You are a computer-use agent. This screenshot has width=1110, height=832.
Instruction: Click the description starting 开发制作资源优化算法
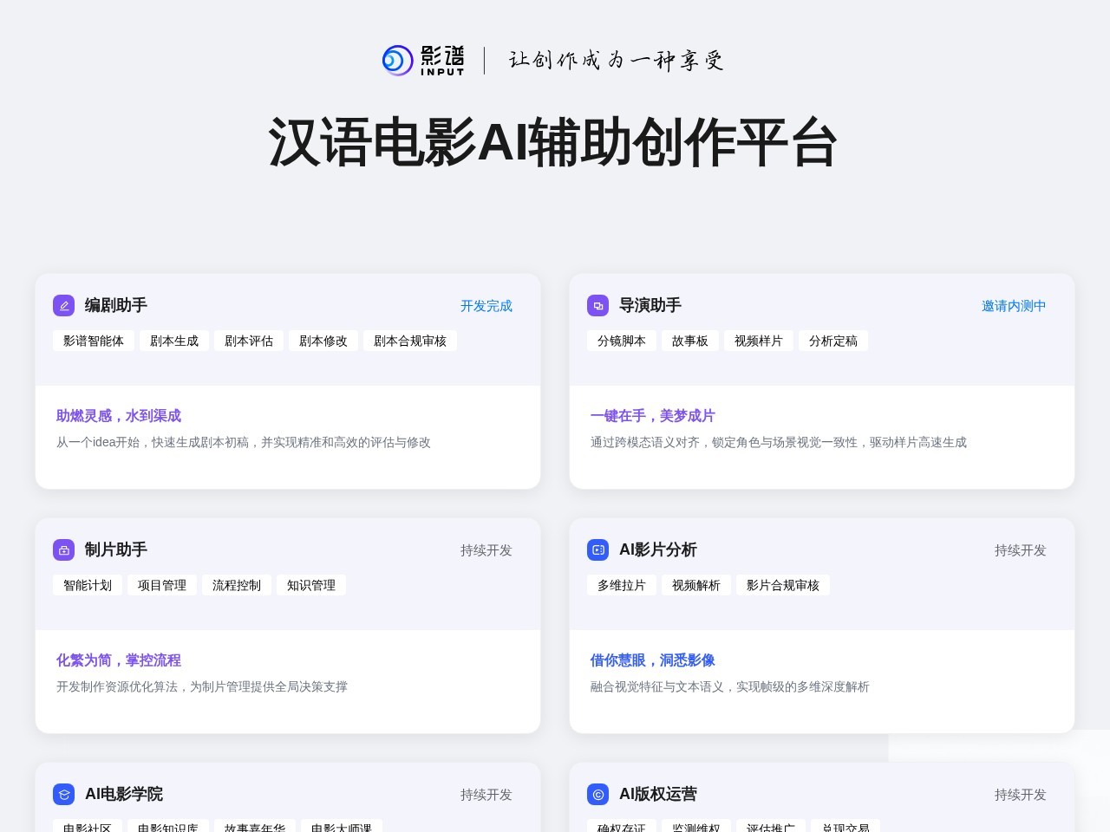click(202, 687)
